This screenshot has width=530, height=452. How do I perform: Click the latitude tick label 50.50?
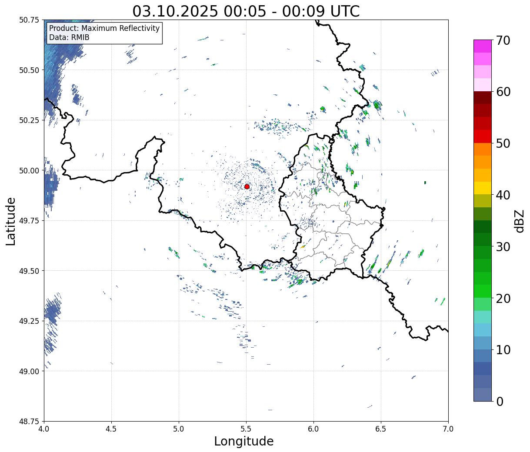[29, 70]
